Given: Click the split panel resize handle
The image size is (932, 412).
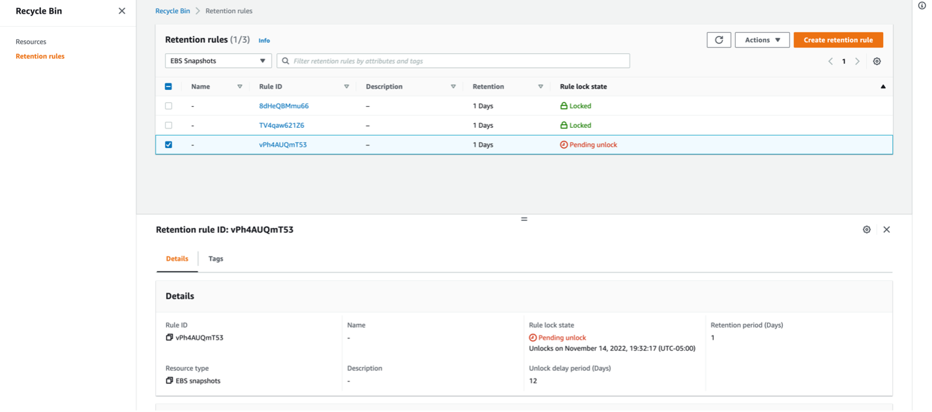Looking at the screenshot, I should click(x=524, y=219).
